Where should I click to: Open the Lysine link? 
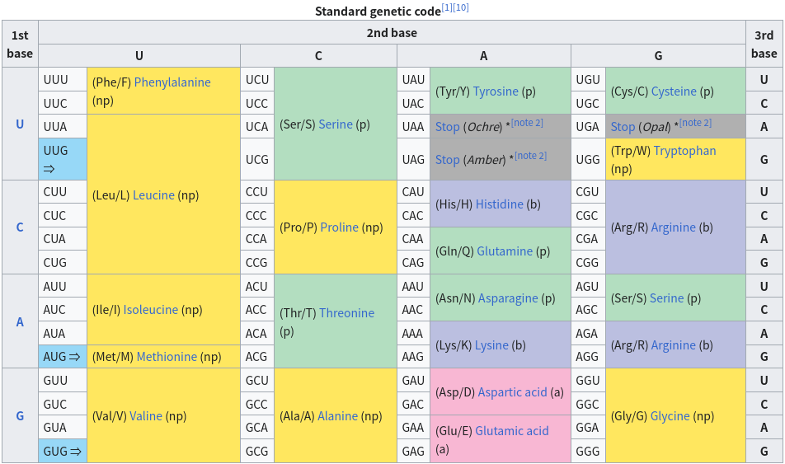point(491,345)
